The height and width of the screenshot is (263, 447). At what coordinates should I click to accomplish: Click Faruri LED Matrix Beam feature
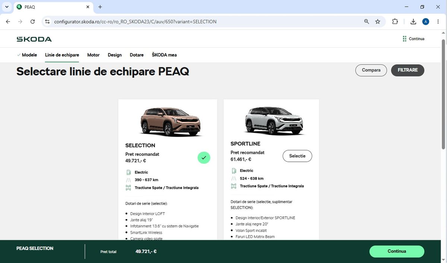pyautogui.click(x=255, y=237)
